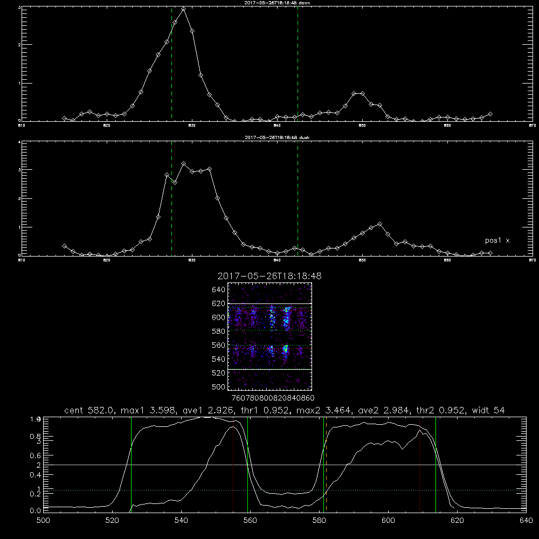Click y-axis label 500 of spectrogram image
Image resolution: width=539 pixels, height=539 pixels.
pyautogui.click(x=219, y=386)
